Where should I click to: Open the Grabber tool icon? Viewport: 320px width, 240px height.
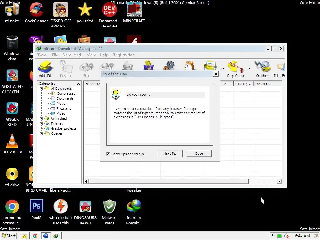(262, 69)
